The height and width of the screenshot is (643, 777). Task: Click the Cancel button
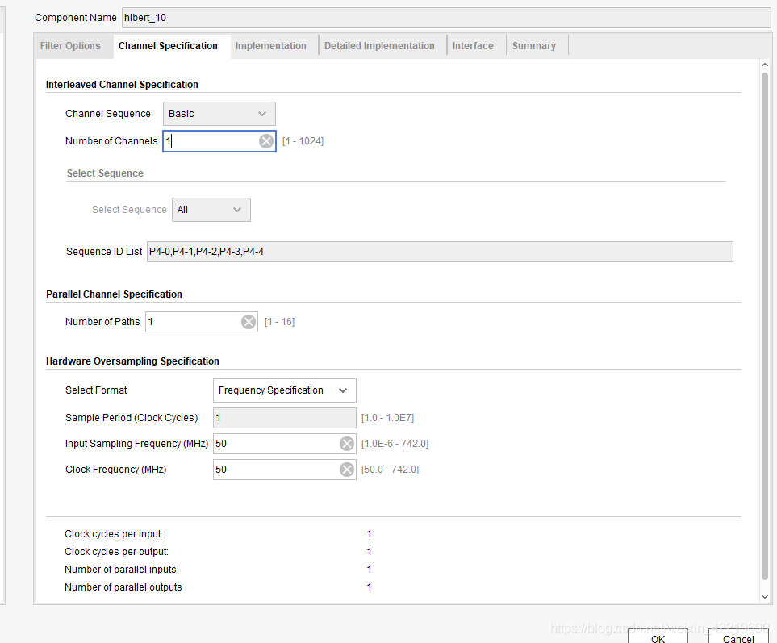coord(737,637)
